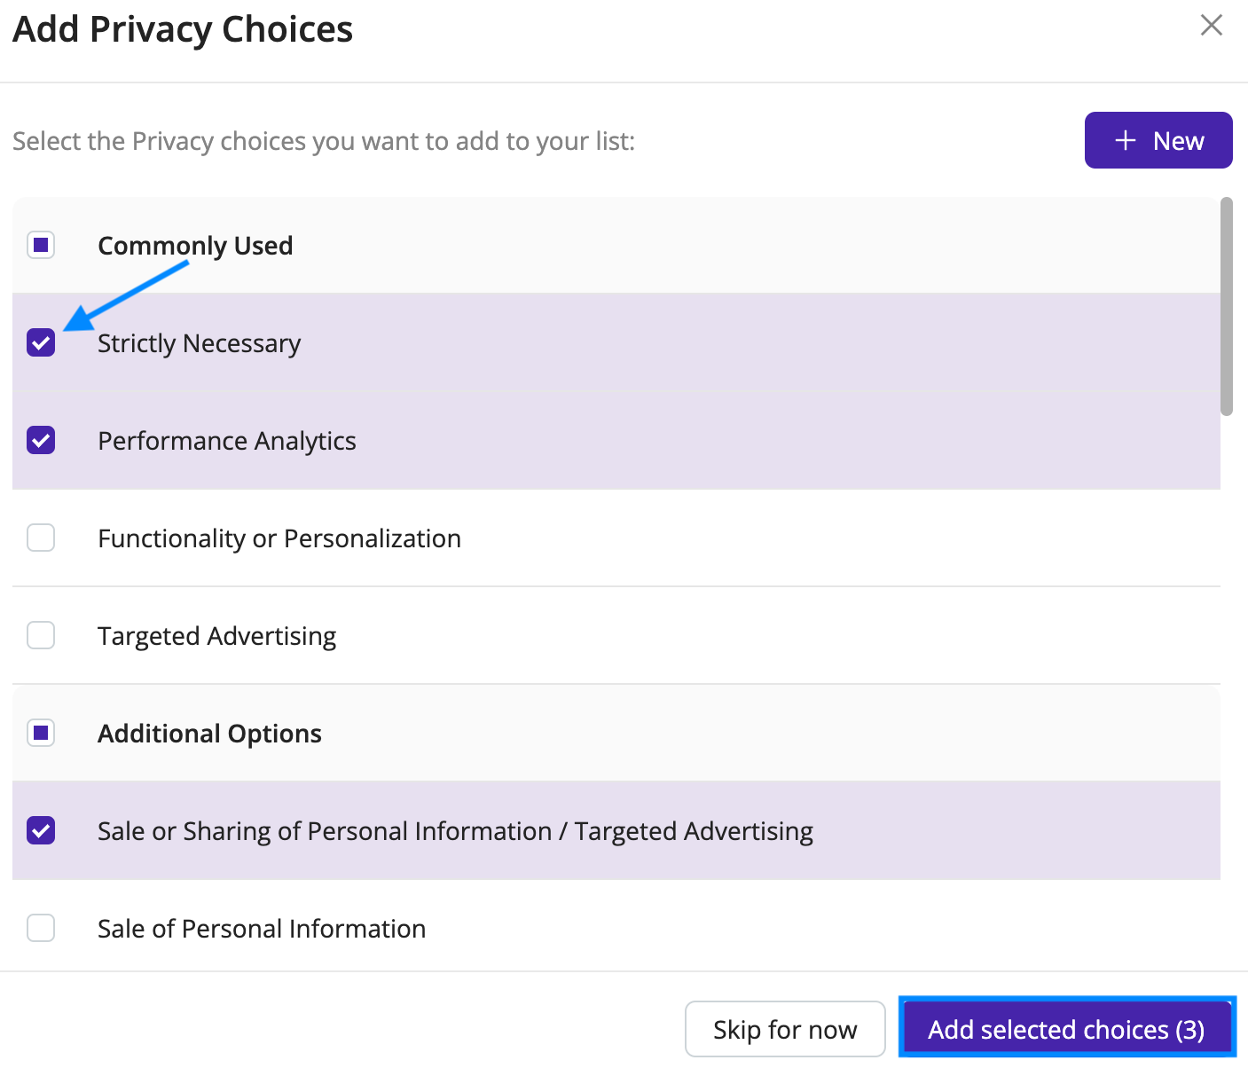This screenshot has height=1068, width=1248.
Task: Click the Commonly Used section header
Action: 195,246
